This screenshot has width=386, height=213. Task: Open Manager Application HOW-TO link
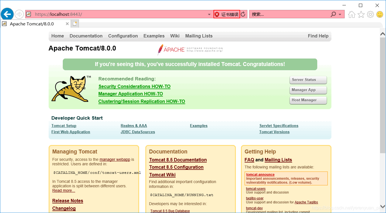pyautogui.click(x=131, y=94)
